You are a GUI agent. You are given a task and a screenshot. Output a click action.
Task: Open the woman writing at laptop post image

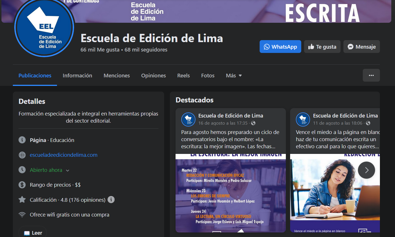[x=335, y=193]
